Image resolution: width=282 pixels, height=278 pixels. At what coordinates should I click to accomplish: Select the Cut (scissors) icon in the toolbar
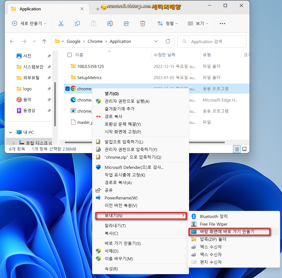click(x=61, y=23)
